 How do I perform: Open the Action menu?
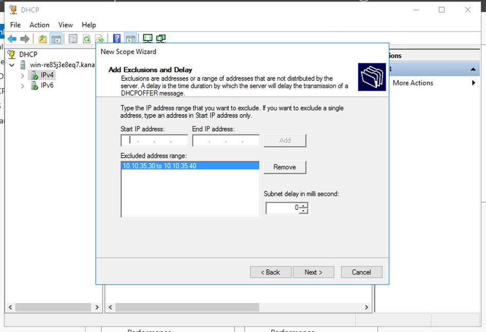tap(39, 25)
